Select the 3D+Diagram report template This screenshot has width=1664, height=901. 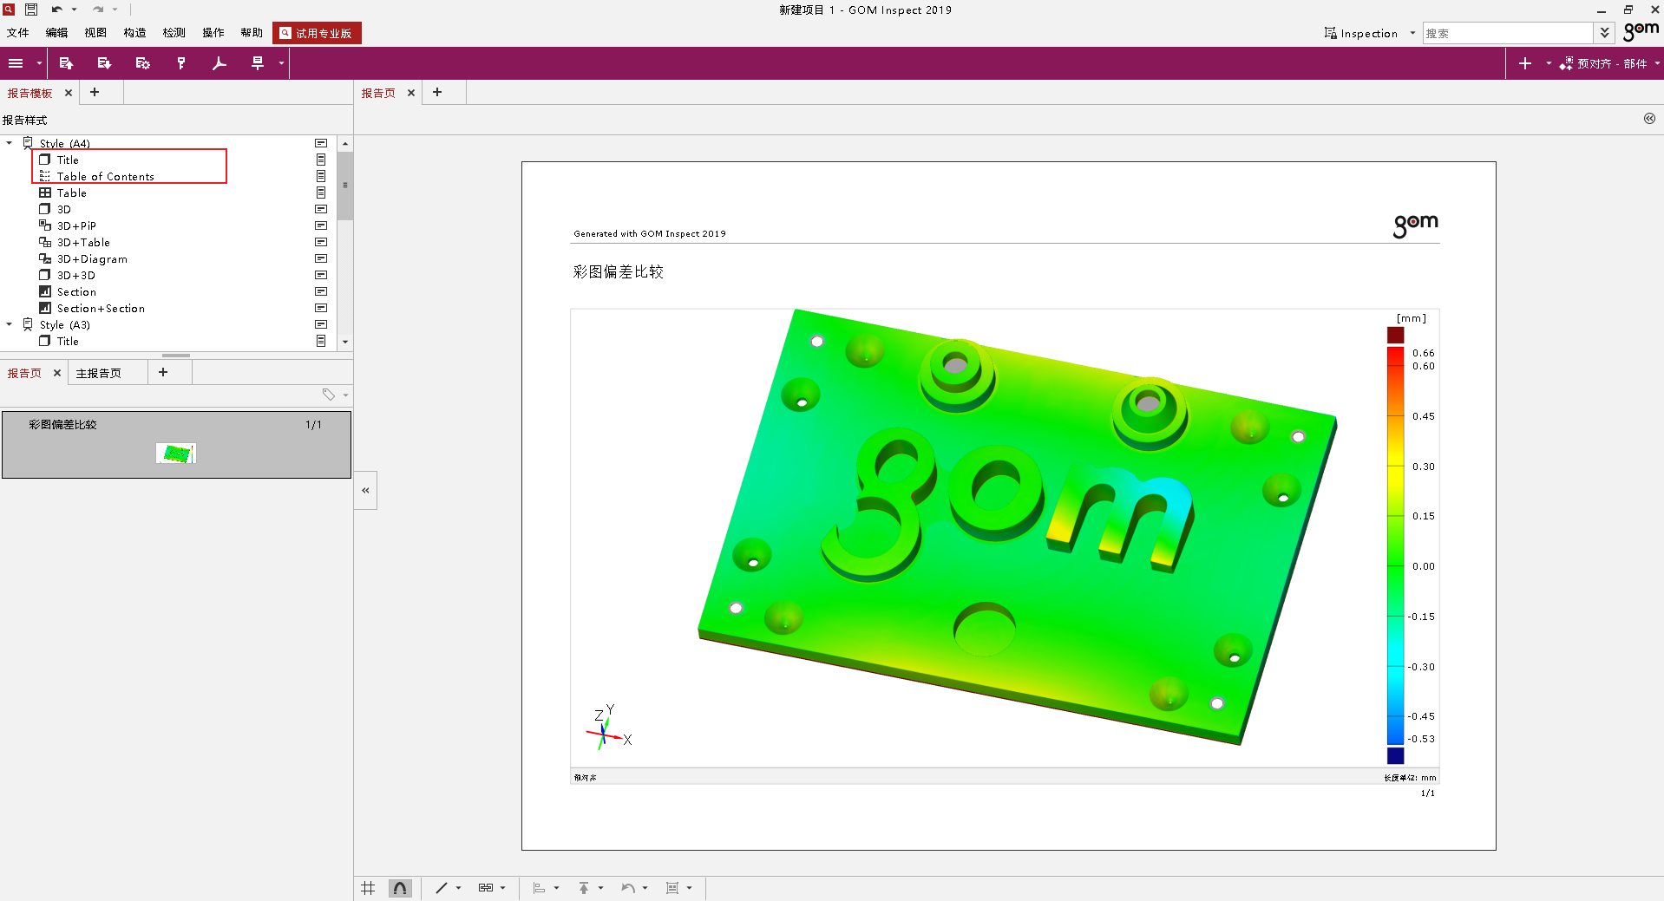click(92, 259)
